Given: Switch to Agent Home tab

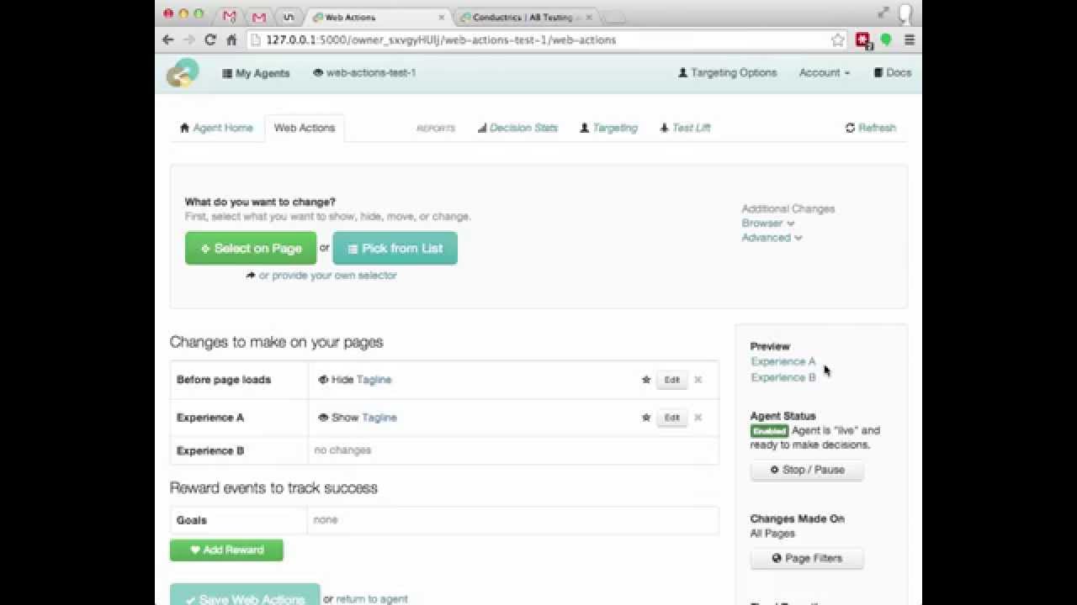Looking at the screenshot, I should point(216,128).
